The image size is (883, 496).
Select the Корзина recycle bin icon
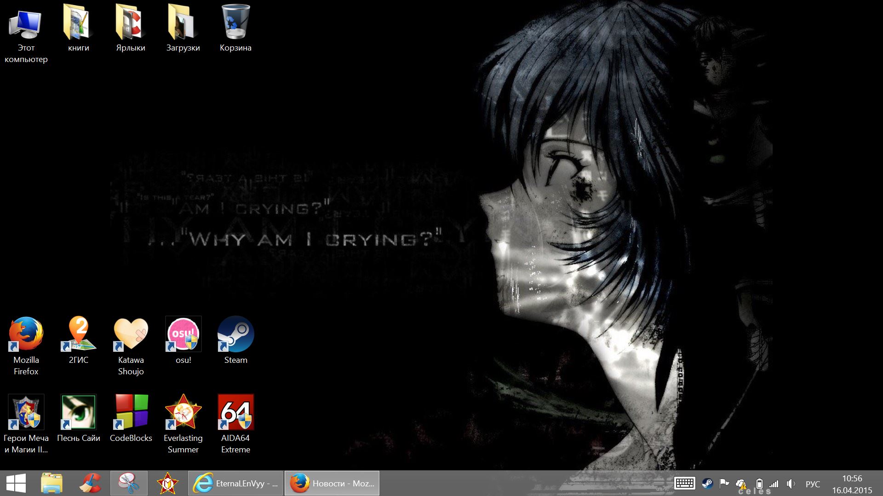click(235, 23)
